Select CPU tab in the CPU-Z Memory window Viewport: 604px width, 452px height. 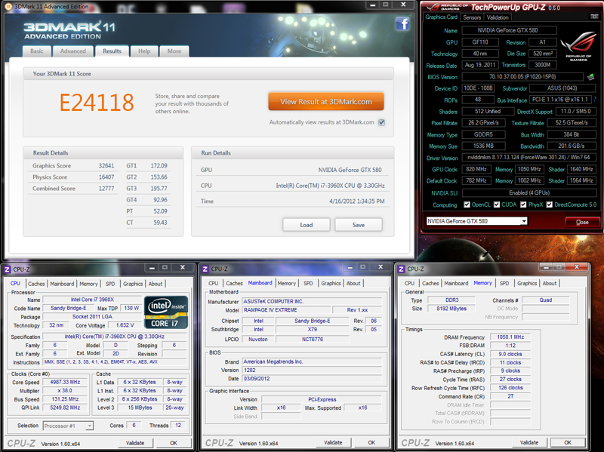tap(409, 284)
